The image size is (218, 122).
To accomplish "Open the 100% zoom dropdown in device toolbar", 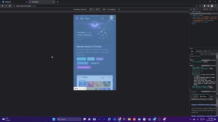I will (104, 9).
